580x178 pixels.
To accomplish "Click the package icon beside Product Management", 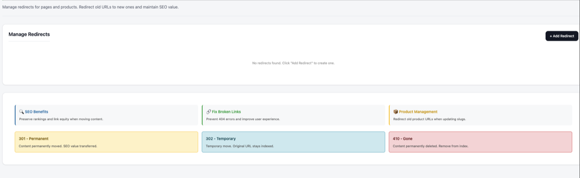I will (395, 111).
